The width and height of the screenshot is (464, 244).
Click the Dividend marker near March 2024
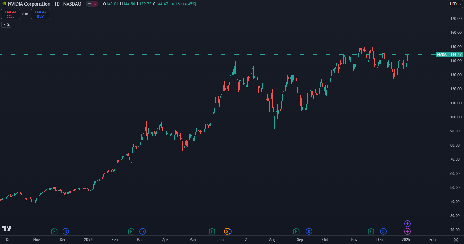[142, 231]
